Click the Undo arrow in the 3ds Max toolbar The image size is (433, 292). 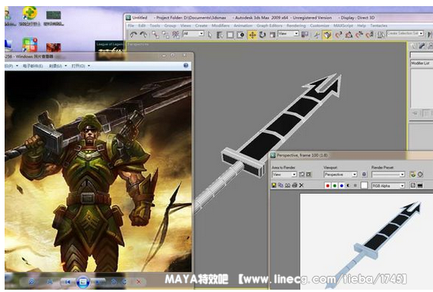pyautogui.click(x=134, y=34)
